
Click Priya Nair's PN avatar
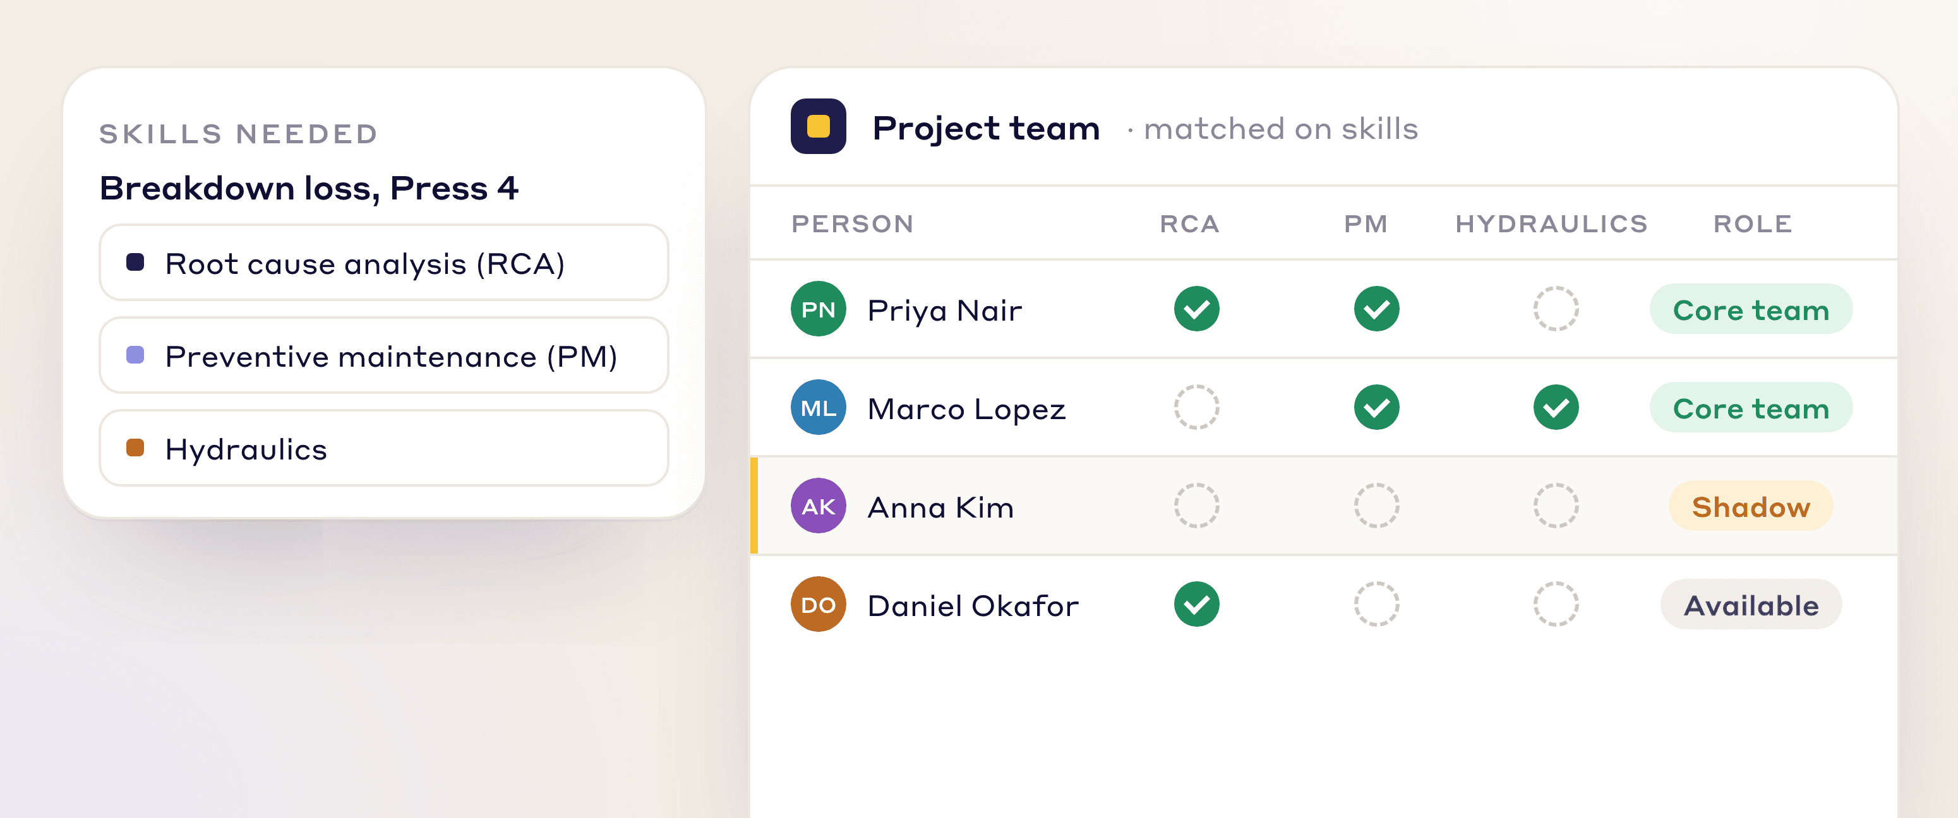click(818, 309)
